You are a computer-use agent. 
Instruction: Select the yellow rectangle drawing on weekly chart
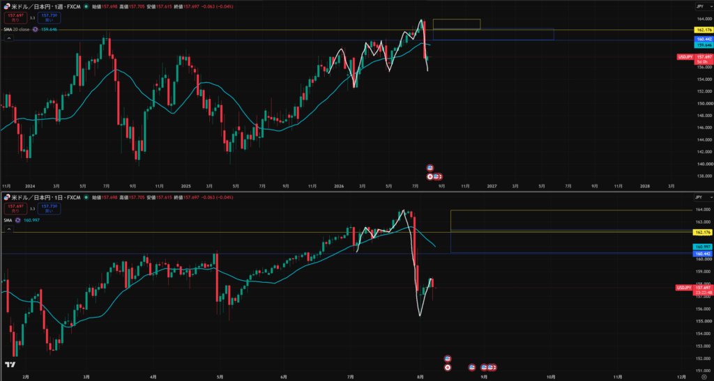(x=456, y=24)
